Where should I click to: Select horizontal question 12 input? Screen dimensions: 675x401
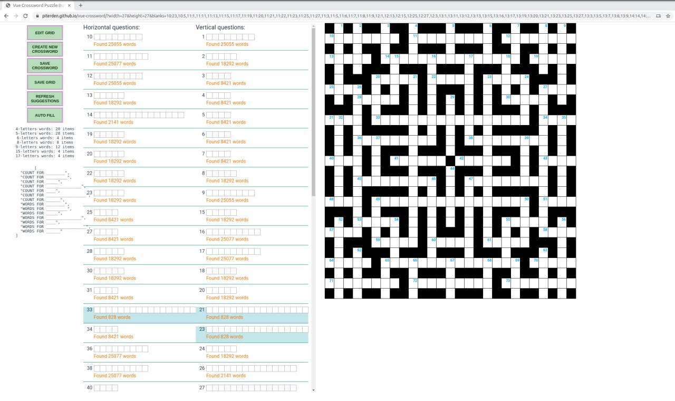click(x=118, y=76)
